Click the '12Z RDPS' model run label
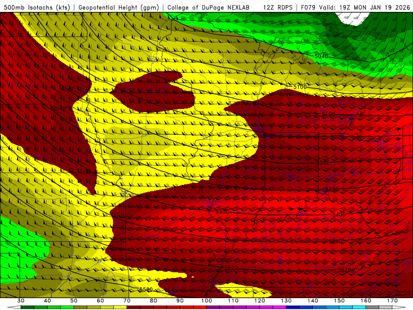 coord(278,8)
